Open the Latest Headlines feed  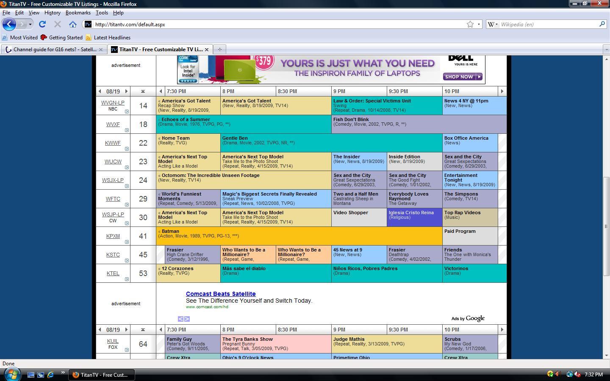[x=108, y=38]
